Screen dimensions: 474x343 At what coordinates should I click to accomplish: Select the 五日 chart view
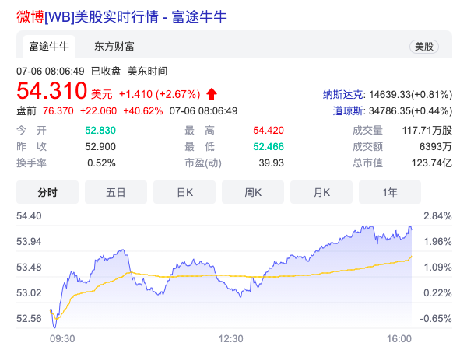click(116, 192)
